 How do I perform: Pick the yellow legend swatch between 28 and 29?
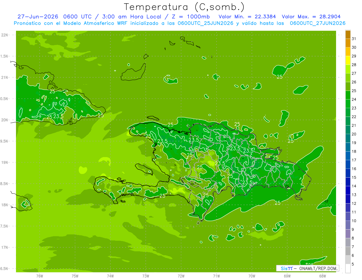(348, 60)
